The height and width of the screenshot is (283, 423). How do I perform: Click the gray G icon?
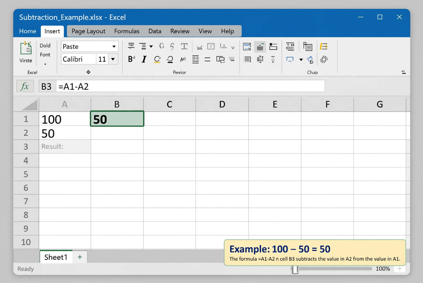162,46
